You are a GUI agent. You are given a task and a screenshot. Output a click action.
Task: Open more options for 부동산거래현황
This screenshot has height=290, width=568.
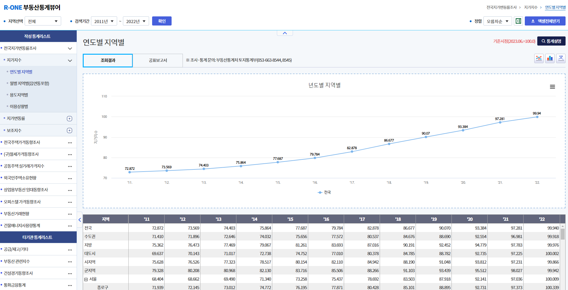point(70,214)
